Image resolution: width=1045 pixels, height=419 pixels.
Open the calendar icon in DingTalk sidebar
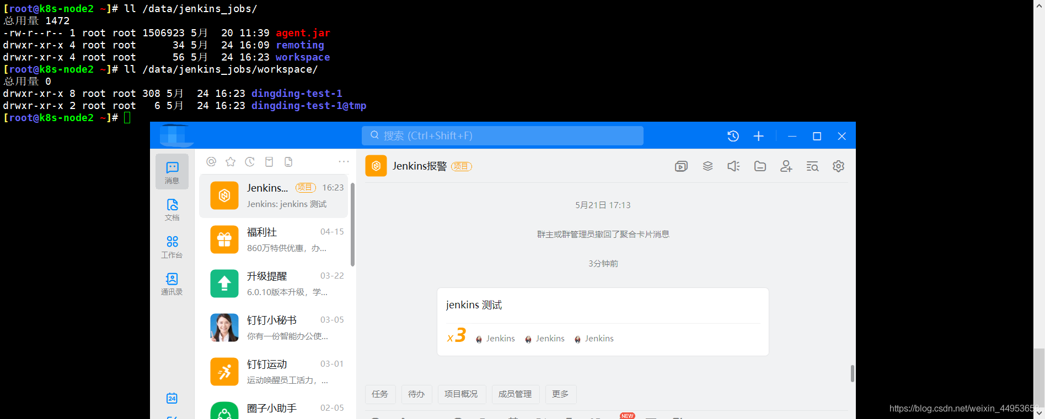point(172,398)
